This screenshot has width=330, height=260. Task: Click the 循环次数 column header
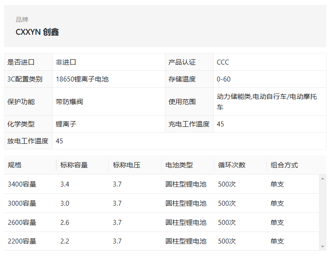pyautogui.click(x=232, y=165)
